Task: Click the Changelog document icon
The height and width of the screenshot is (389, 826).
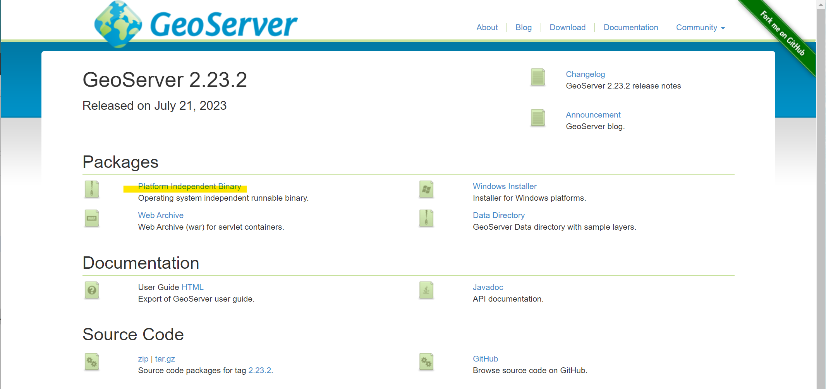Action: 538,77
